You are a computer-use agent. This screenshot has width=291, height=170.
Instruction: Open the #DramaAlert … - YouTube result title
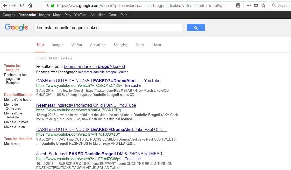coord(98,81)
